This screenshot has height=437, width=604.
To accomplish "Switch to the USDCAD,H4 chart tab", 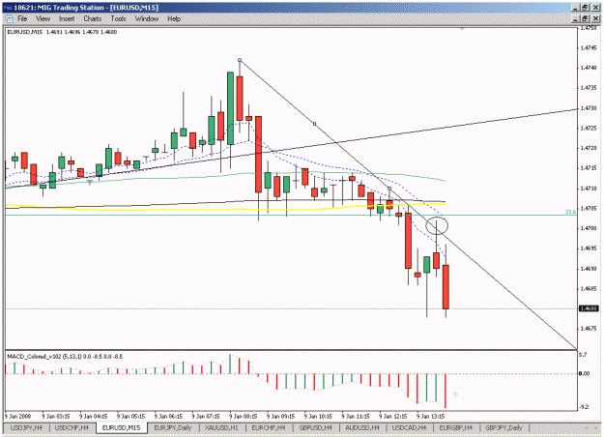I will [409, 427].
